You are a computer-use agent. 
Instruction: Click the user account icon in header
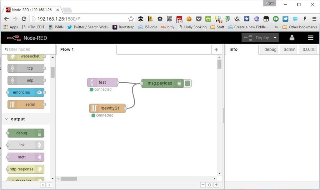(292, 38)
